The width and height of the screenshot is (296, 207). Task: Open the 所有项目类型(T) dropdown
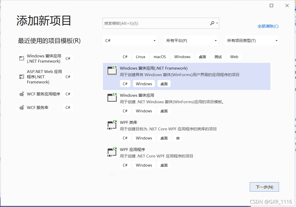pyautogui.click(x=252, y=40)
